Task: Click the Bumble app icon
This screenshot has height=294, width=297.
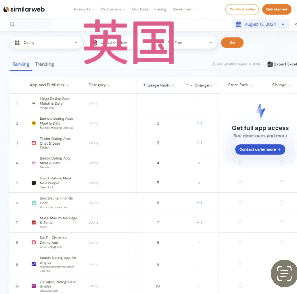Action: [34, 123]
